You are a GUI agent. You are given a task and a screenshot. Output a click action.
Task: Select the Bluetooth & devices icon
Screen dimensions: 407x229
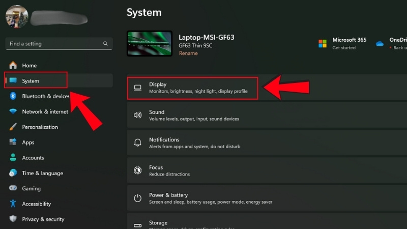pos(13,96)
